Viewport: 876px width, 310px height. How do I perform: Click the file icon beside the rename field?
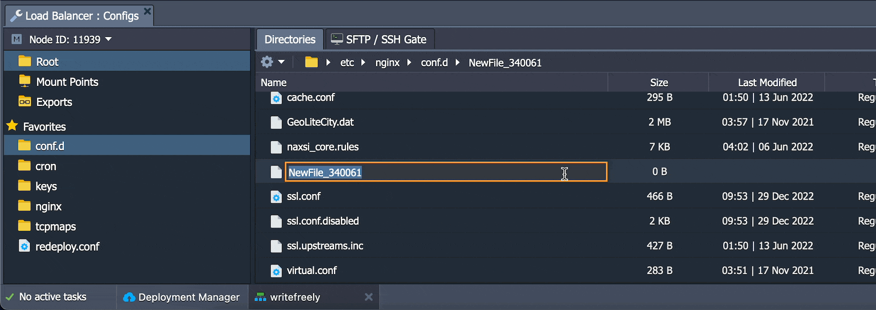click(276, 172)
